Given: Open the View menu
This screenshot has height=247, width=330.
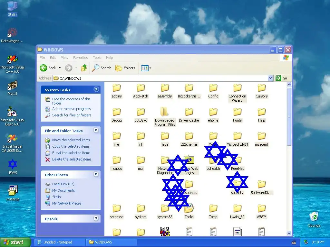Looking at the screenshot, I should tap(64, 58).
